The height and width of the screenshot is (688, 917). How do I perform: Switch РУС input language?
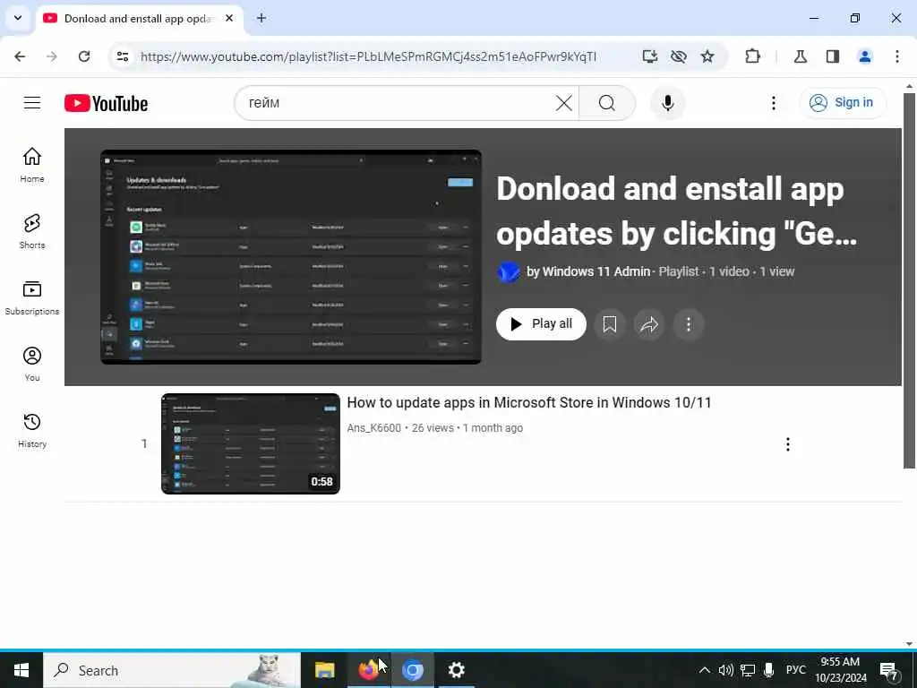point(795,670)
